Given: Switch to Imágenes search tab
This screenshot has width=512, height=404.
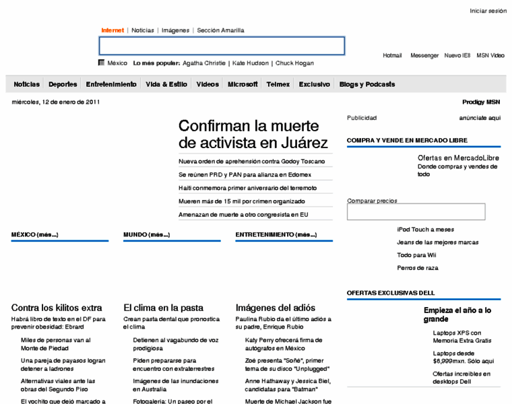Looking at the screenshot, I should (175, 30).
